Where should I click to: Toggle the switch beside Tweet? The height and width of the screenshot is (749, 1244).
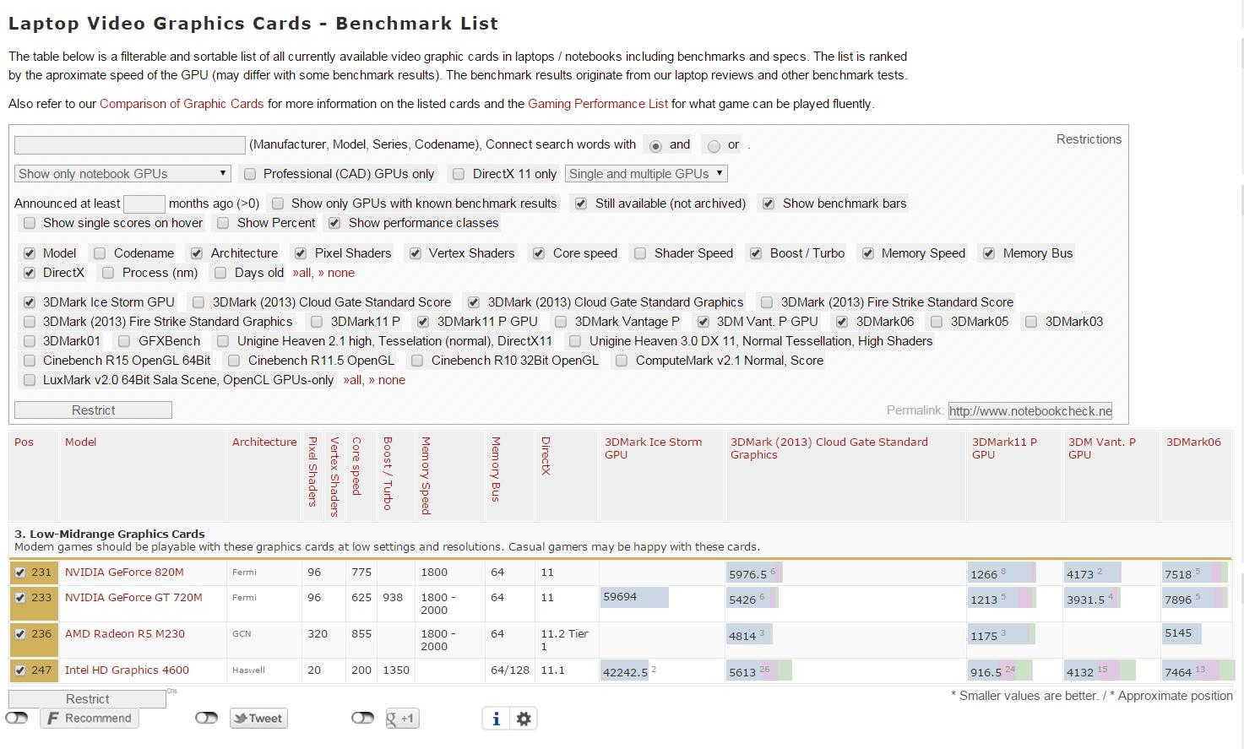(206, 718)
